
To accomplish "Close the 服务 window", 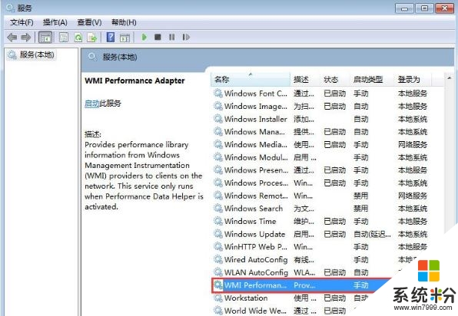I will coord(444,8).
